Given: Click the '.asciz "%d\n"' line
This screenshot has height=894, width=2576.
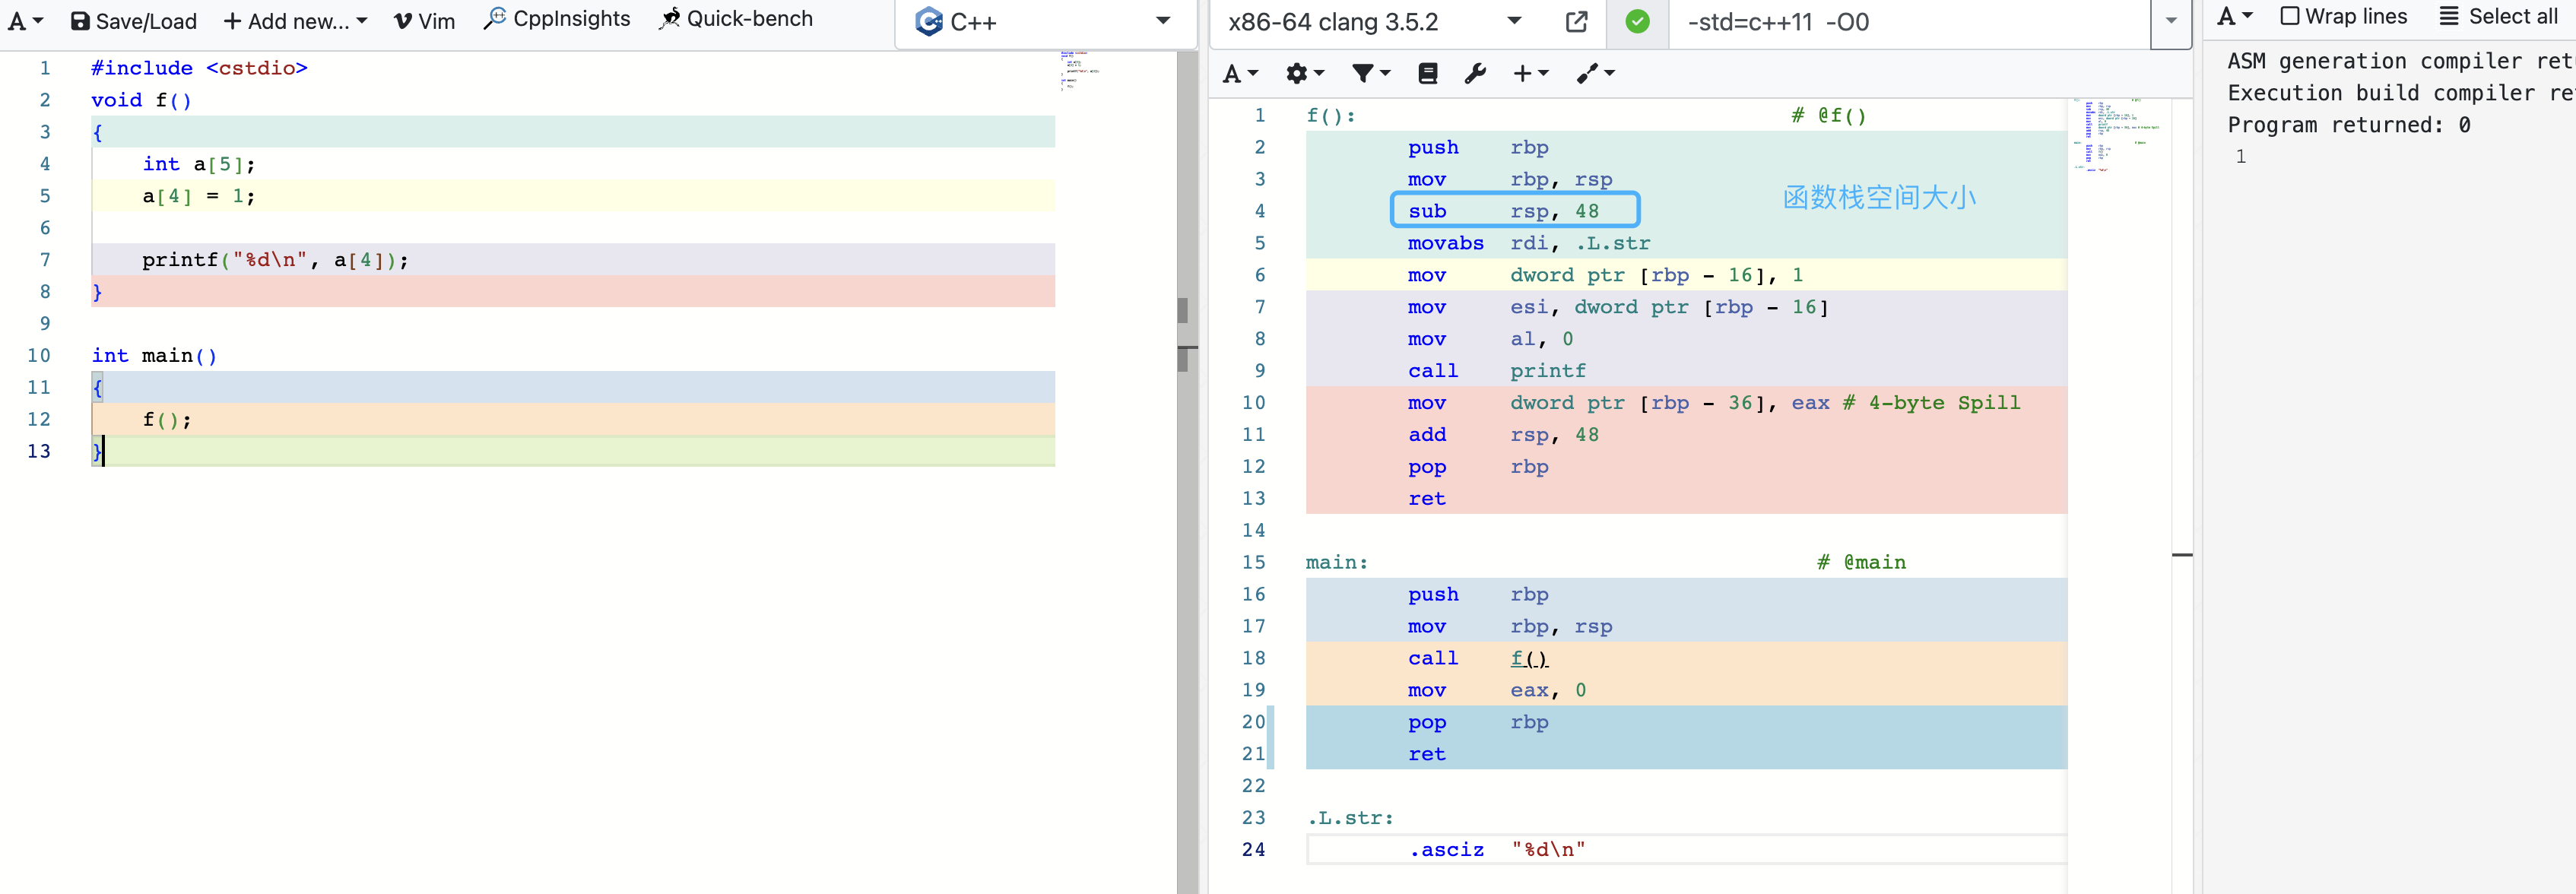Looking at the screenshot, I should 1497,850.
